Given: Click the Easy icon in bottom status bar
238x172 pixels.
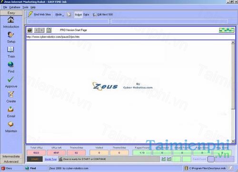Looking at the screenshot, I should tap(3, 168).
